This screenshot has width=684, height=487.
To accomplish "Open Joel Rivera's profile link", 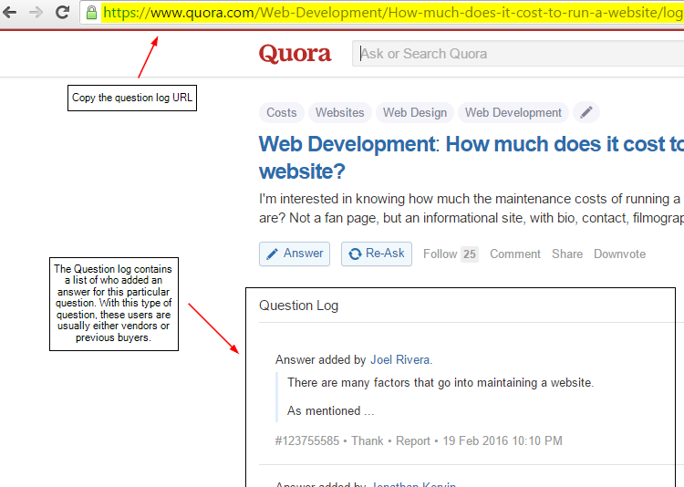I will click(399, 360).
